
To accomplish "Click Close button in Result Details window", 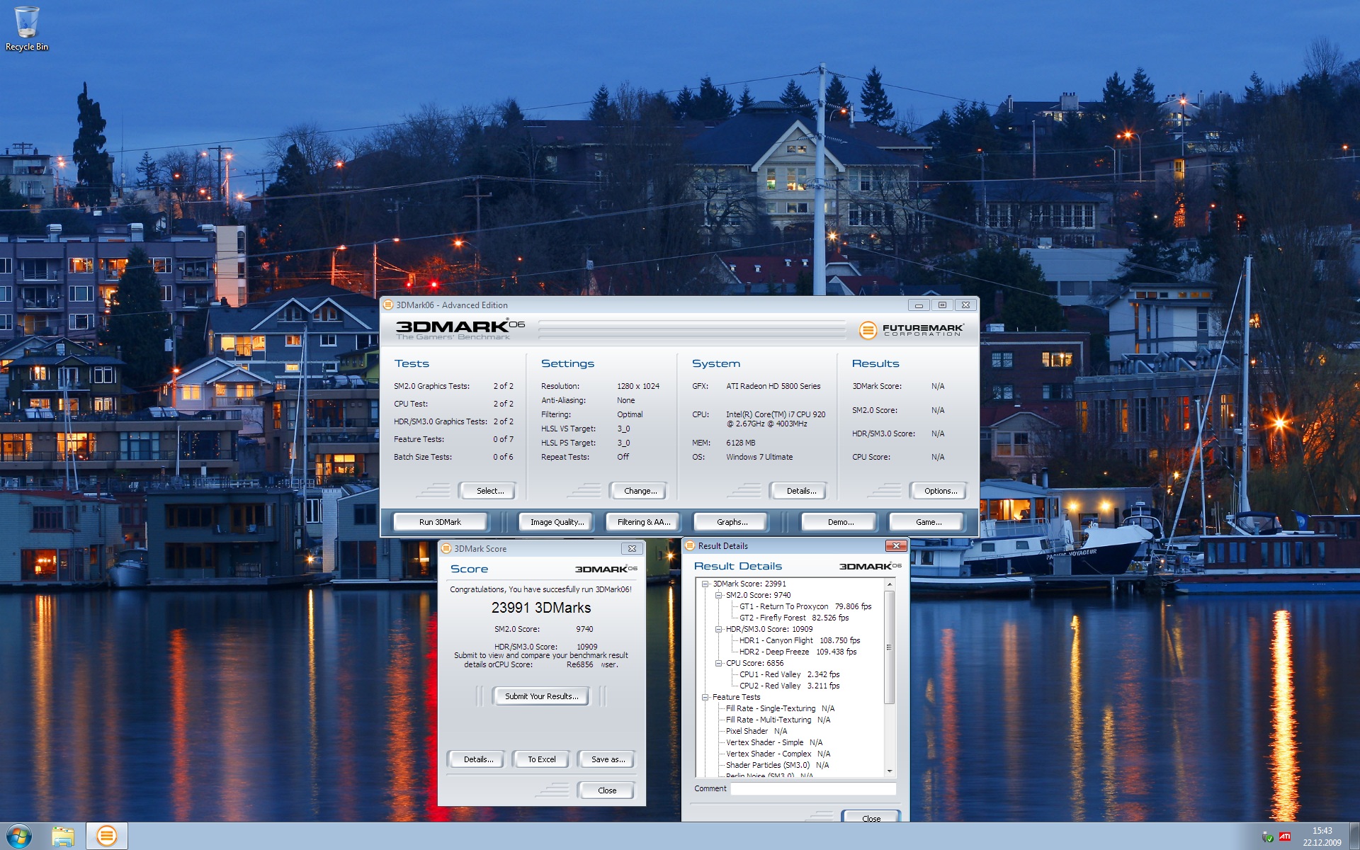I will (871, 817).
